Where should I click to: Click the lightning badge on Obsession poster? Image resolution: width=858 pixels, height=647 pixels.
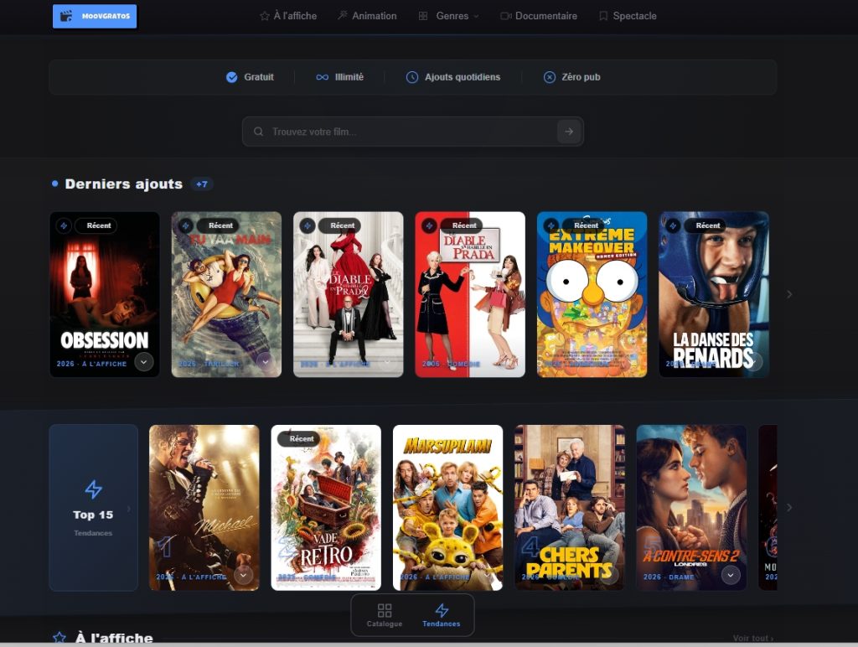pos(64,225)
